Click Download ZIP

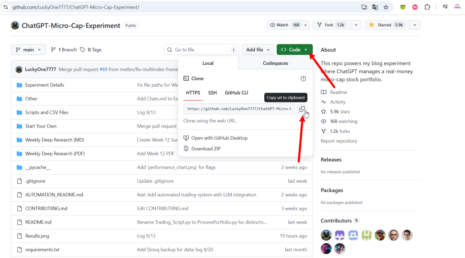coord(206,149)
